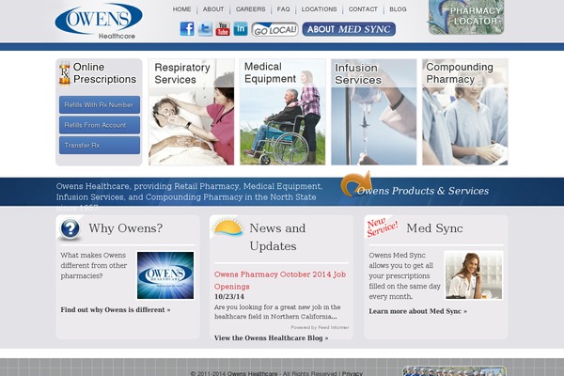
Task: Click the Rx pill bottle icon
Action: [64, 73]
